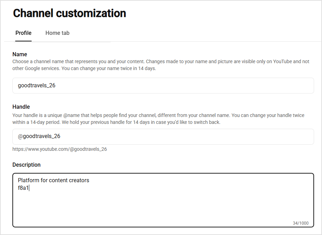The width and height of the screenshot is (322, 235).
Task: Click the "Name" section heading
Action: [x=20, y=54]
